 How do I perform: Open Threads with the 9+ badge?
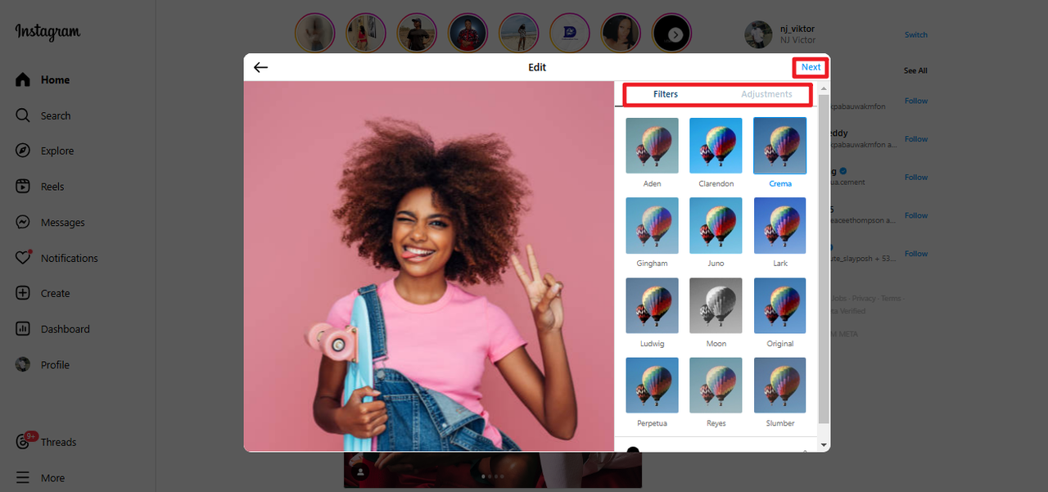[x=46, y=441]
